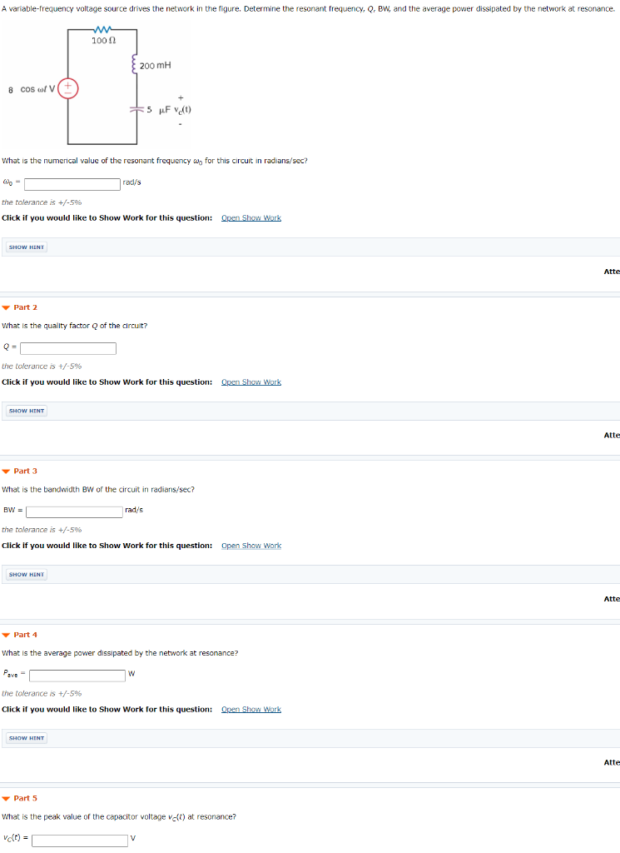Collapse the Part 2 section

pos(7,307)
